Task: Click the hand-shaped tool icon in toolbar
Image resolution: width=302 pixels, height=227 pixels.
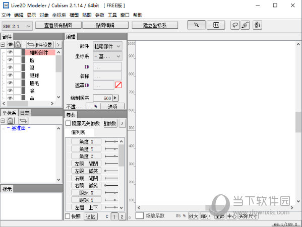Action: pos(257,25)
